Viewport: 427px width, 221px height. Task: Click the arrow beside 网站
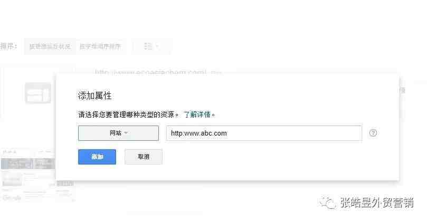(x=126, y=133)
